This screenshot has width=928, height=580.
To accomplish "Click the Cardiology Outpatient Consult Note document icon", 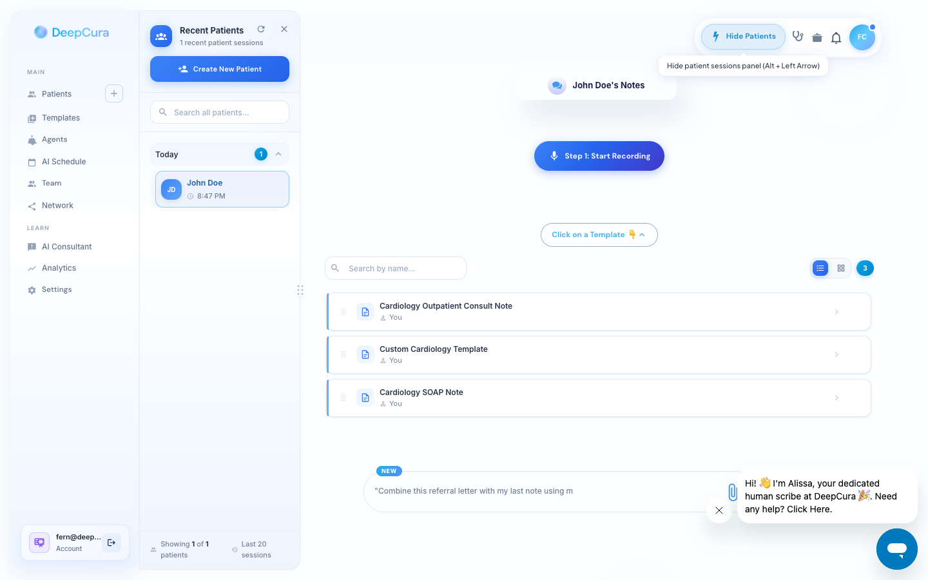I will pyautogui.click(x=365, y=312).
